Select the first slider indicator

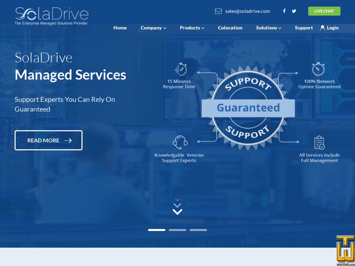pyautogui.click(x=157, y=230)
